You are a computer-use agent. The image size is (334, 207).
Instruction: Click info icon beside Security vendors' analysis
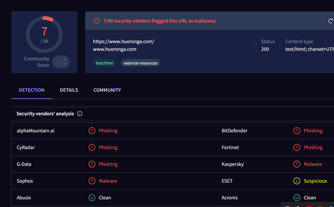coord(80,114)
